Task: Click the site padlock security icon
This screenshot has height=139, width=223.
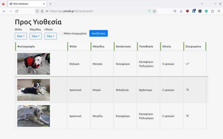Action: click(x=42, y=11)
